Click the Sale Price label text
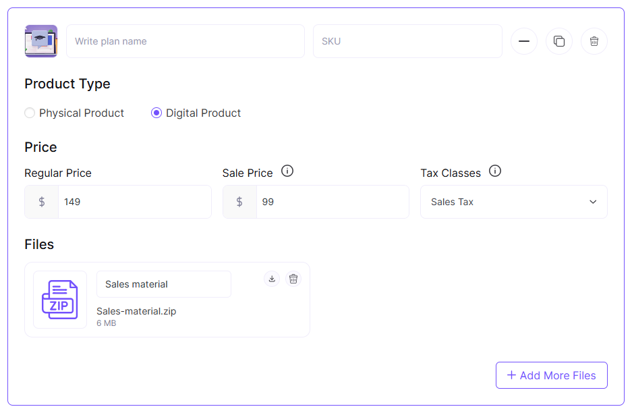 [x=248, y=173]
